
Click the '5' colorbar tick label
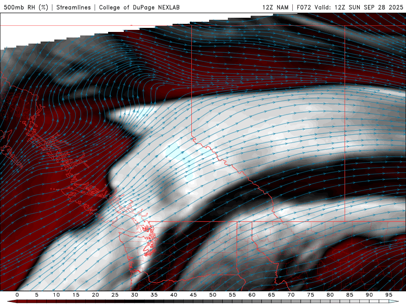point(37,295)
